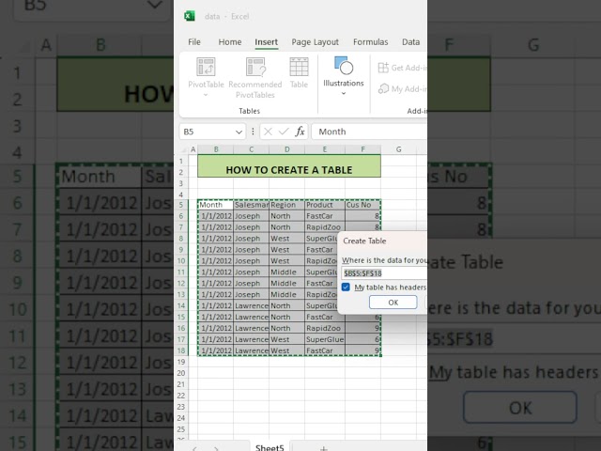The width and height of the screenshot is (601, 451).
Task: Uncheck My table has headers
Action: coord(346,288)
